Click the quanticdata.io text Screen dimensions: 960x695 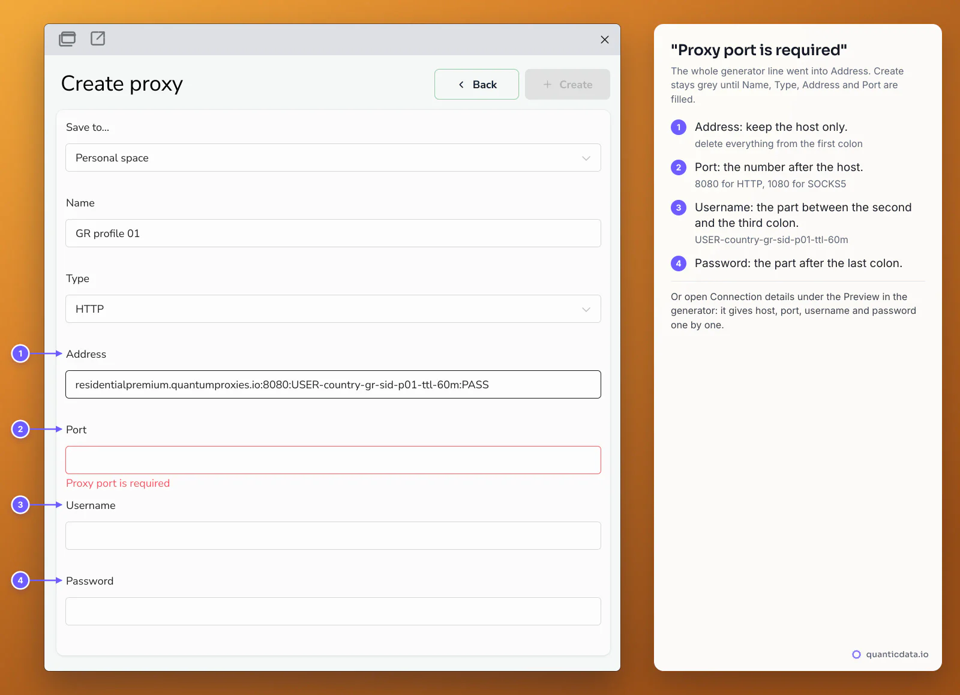click(897, 655)
